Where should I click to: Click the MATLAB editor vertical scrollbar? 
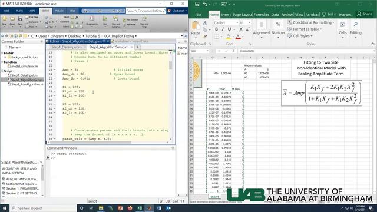coord(170,65)
